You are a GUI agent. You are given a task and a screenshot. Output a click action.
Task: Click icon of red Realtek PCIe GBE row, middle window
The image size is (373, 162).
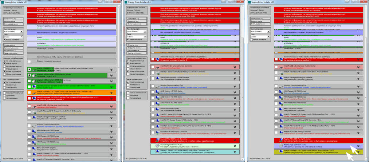pos(158,140)
